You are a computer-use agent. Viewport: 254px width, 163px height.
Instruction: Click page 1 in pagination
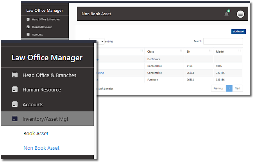[x=229, y=88]
